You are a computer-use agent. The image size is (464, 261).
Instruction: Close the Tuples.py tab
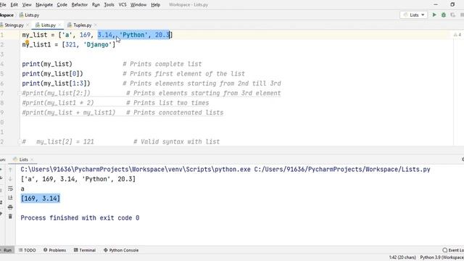coord(95,25)
